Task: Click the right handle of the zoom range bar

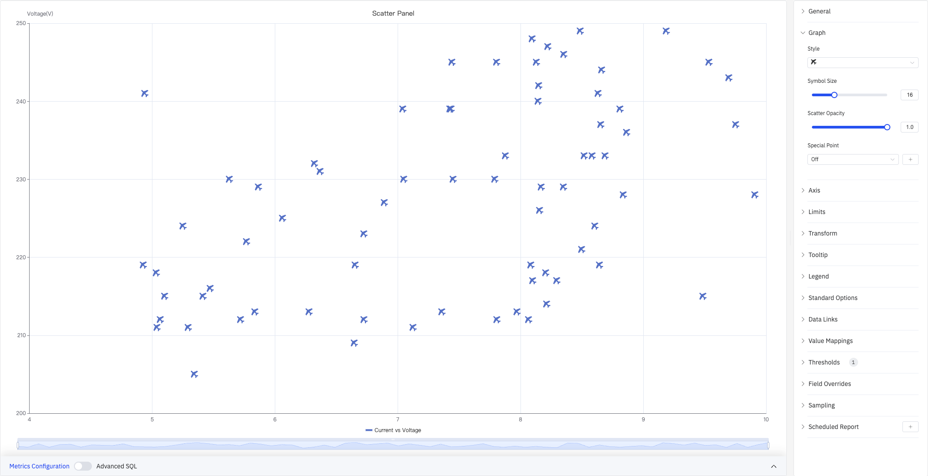Action: pos(768,445)
